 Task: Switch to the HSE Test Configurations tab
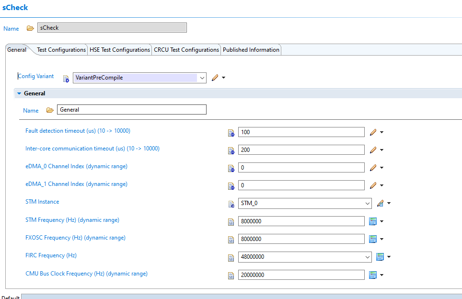pos(120,50)
